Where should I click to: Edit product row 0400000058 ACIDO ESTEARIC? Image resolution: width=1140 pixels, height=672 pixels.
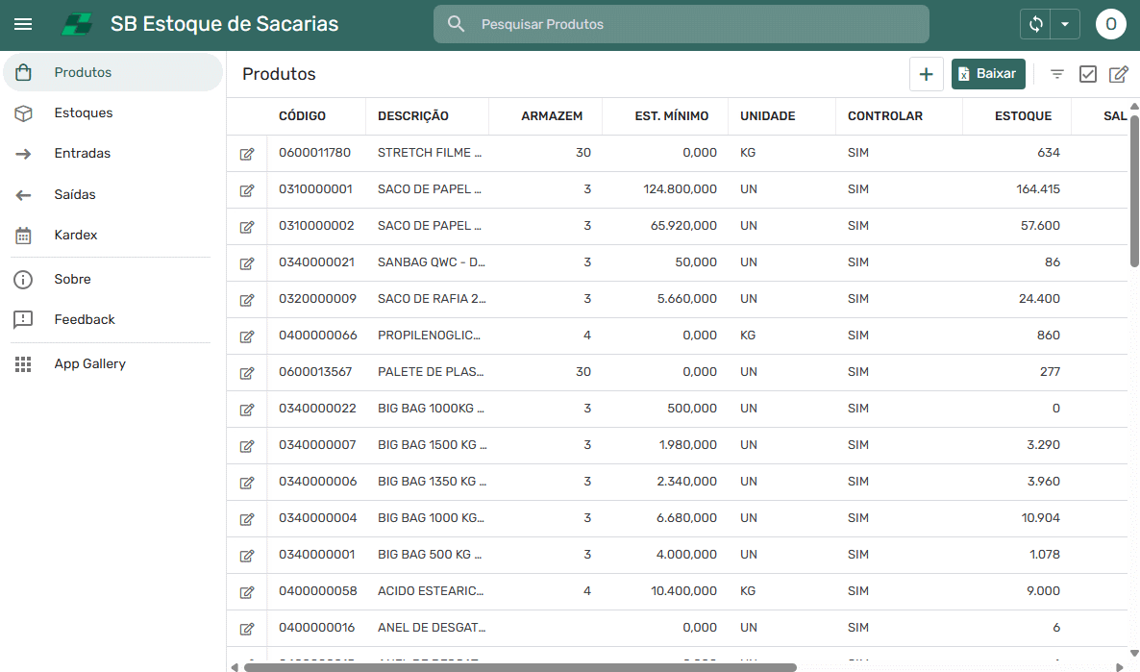(247, 592)
